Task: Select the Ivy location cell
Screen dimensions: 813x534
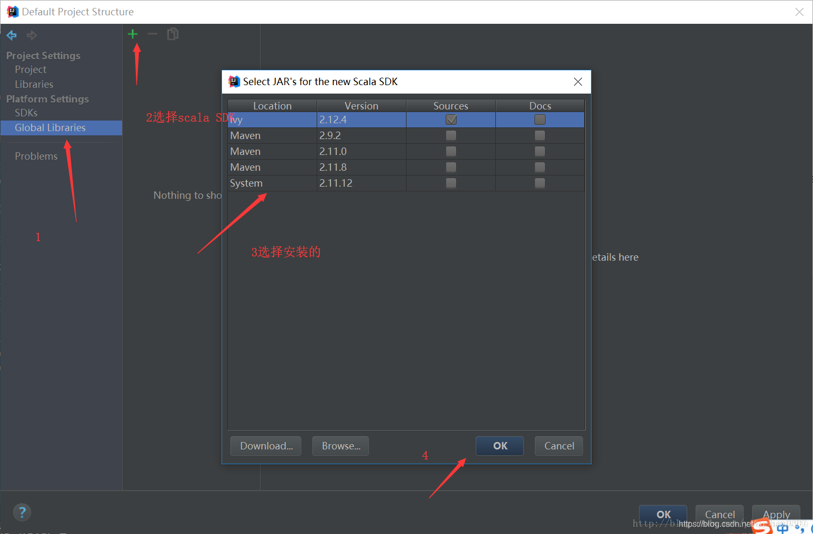Action: (272, 119)
